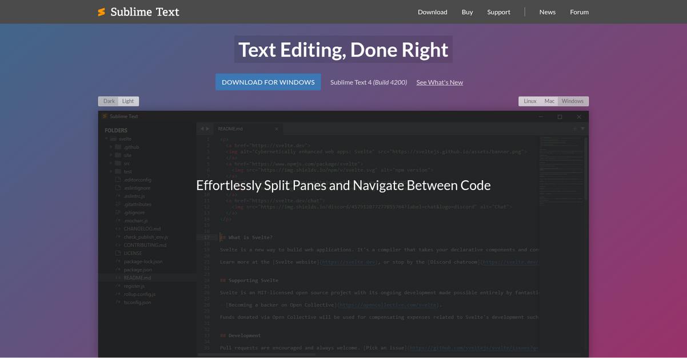
Task: Click the Sublime Text icon in editor title bar
Action: coord(105,116)
